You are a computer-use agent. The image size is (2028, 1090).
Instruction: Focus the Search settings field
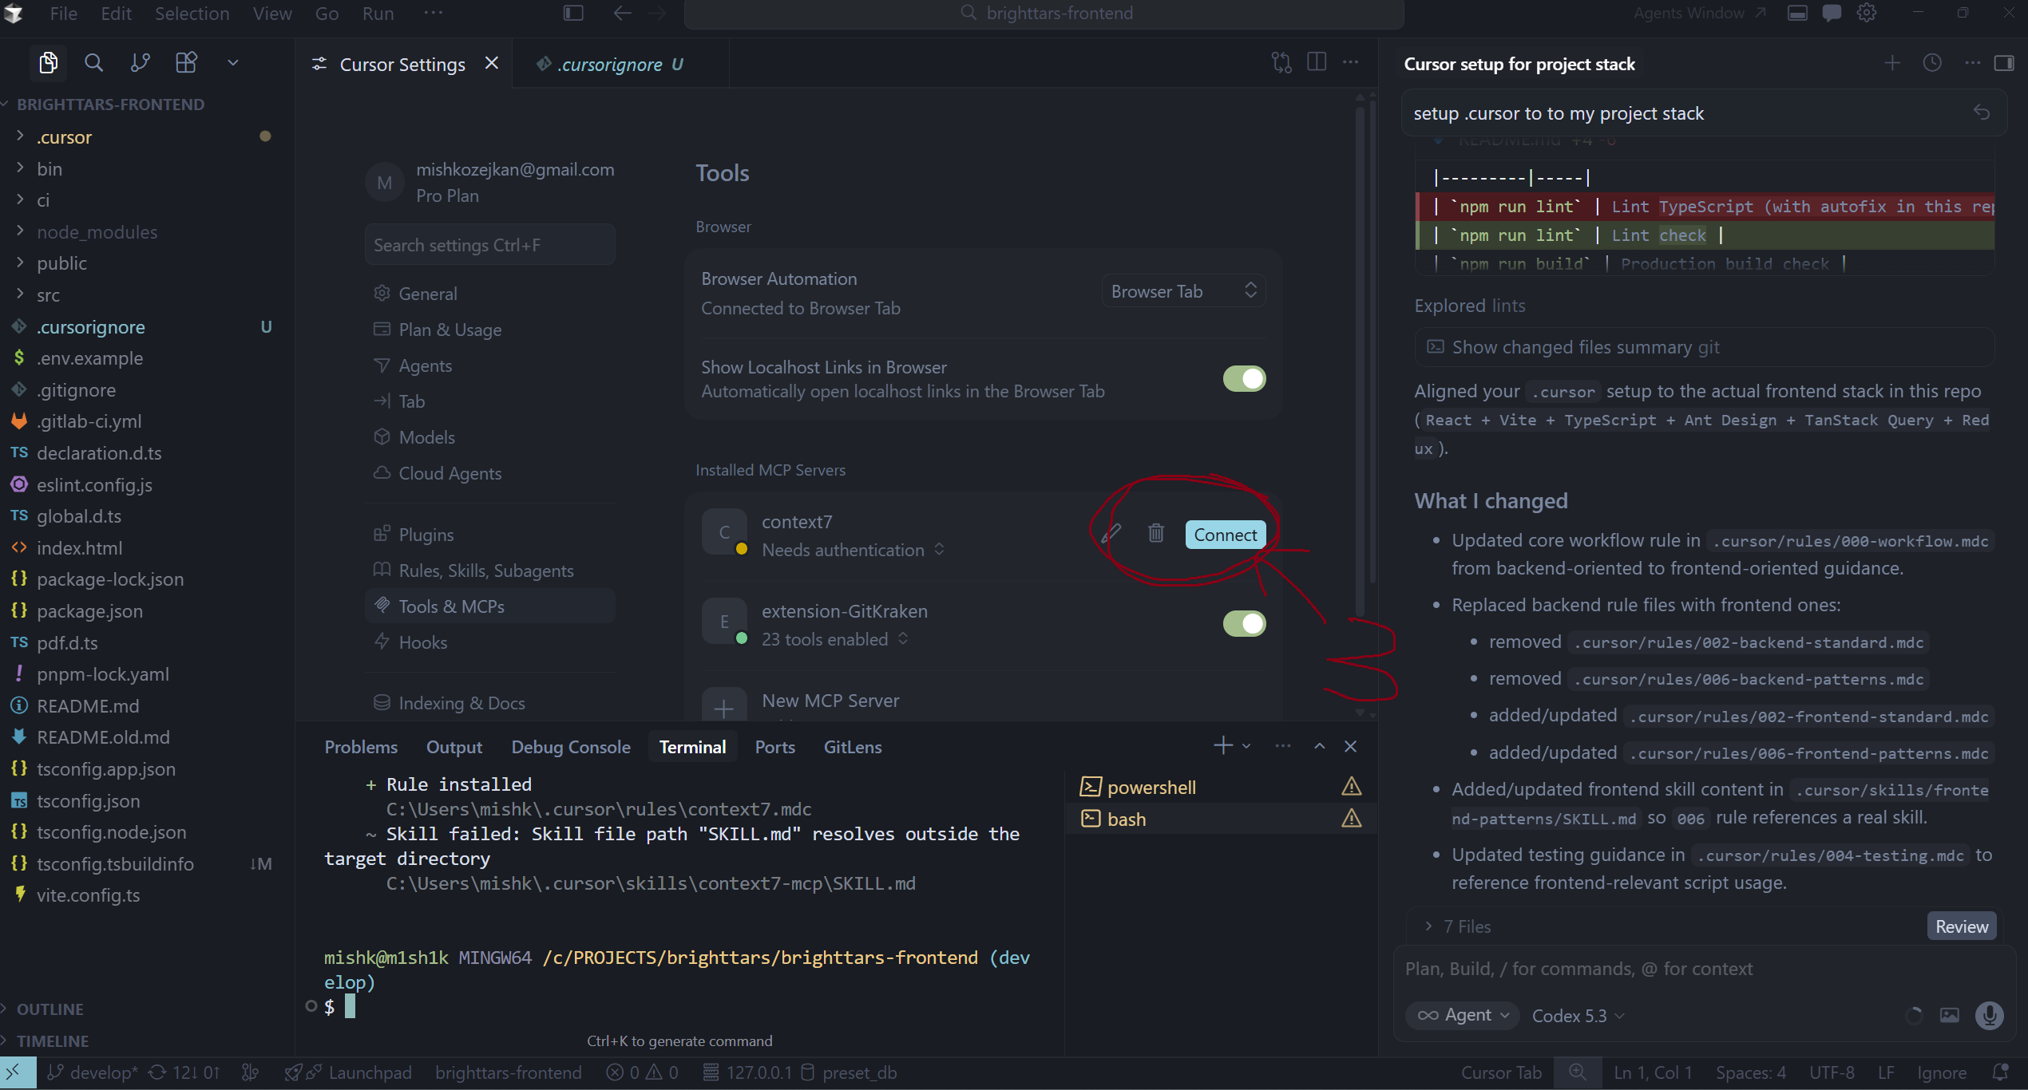[490, 244]
